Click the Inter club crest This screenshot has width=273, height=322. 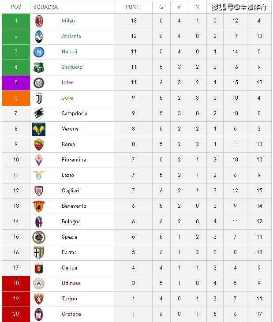(x=39, y=82)
